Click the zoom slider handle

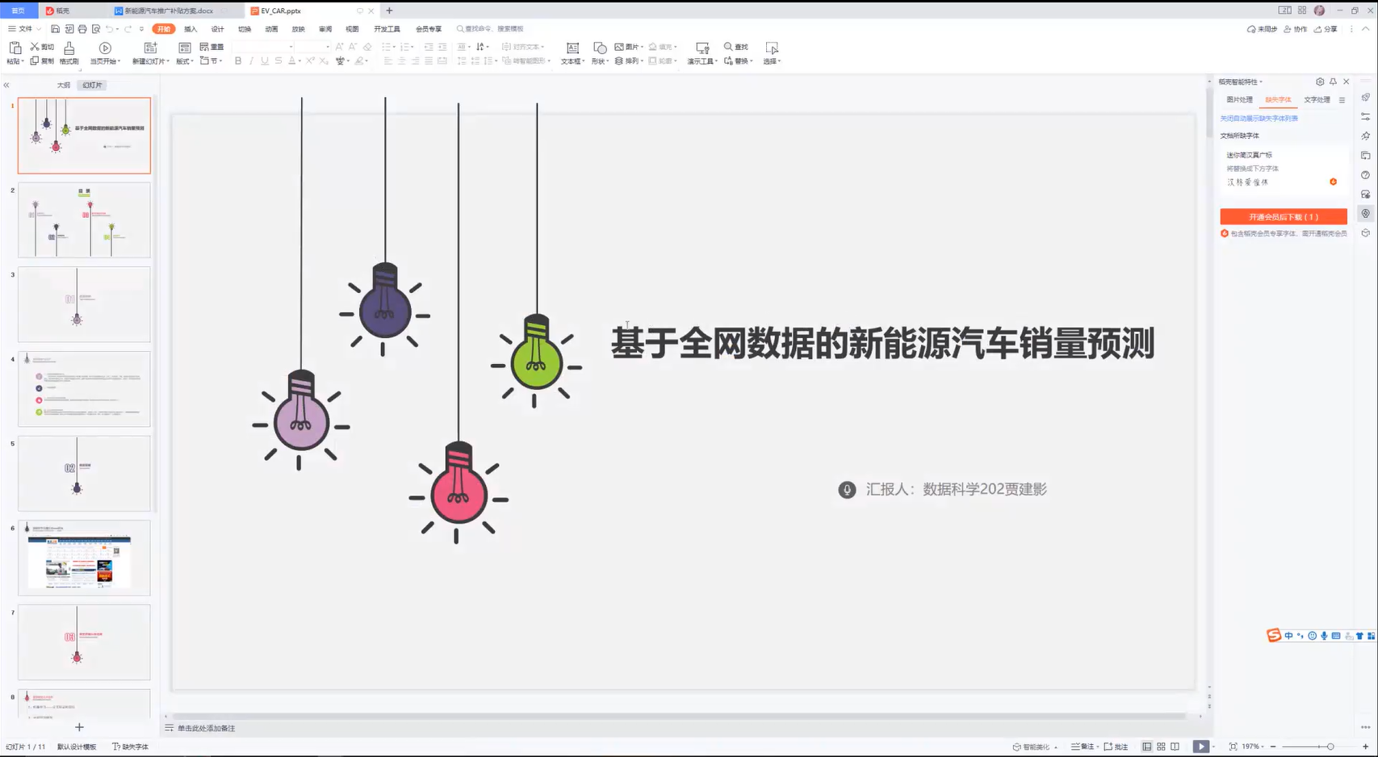click(x=1330, y=747)
